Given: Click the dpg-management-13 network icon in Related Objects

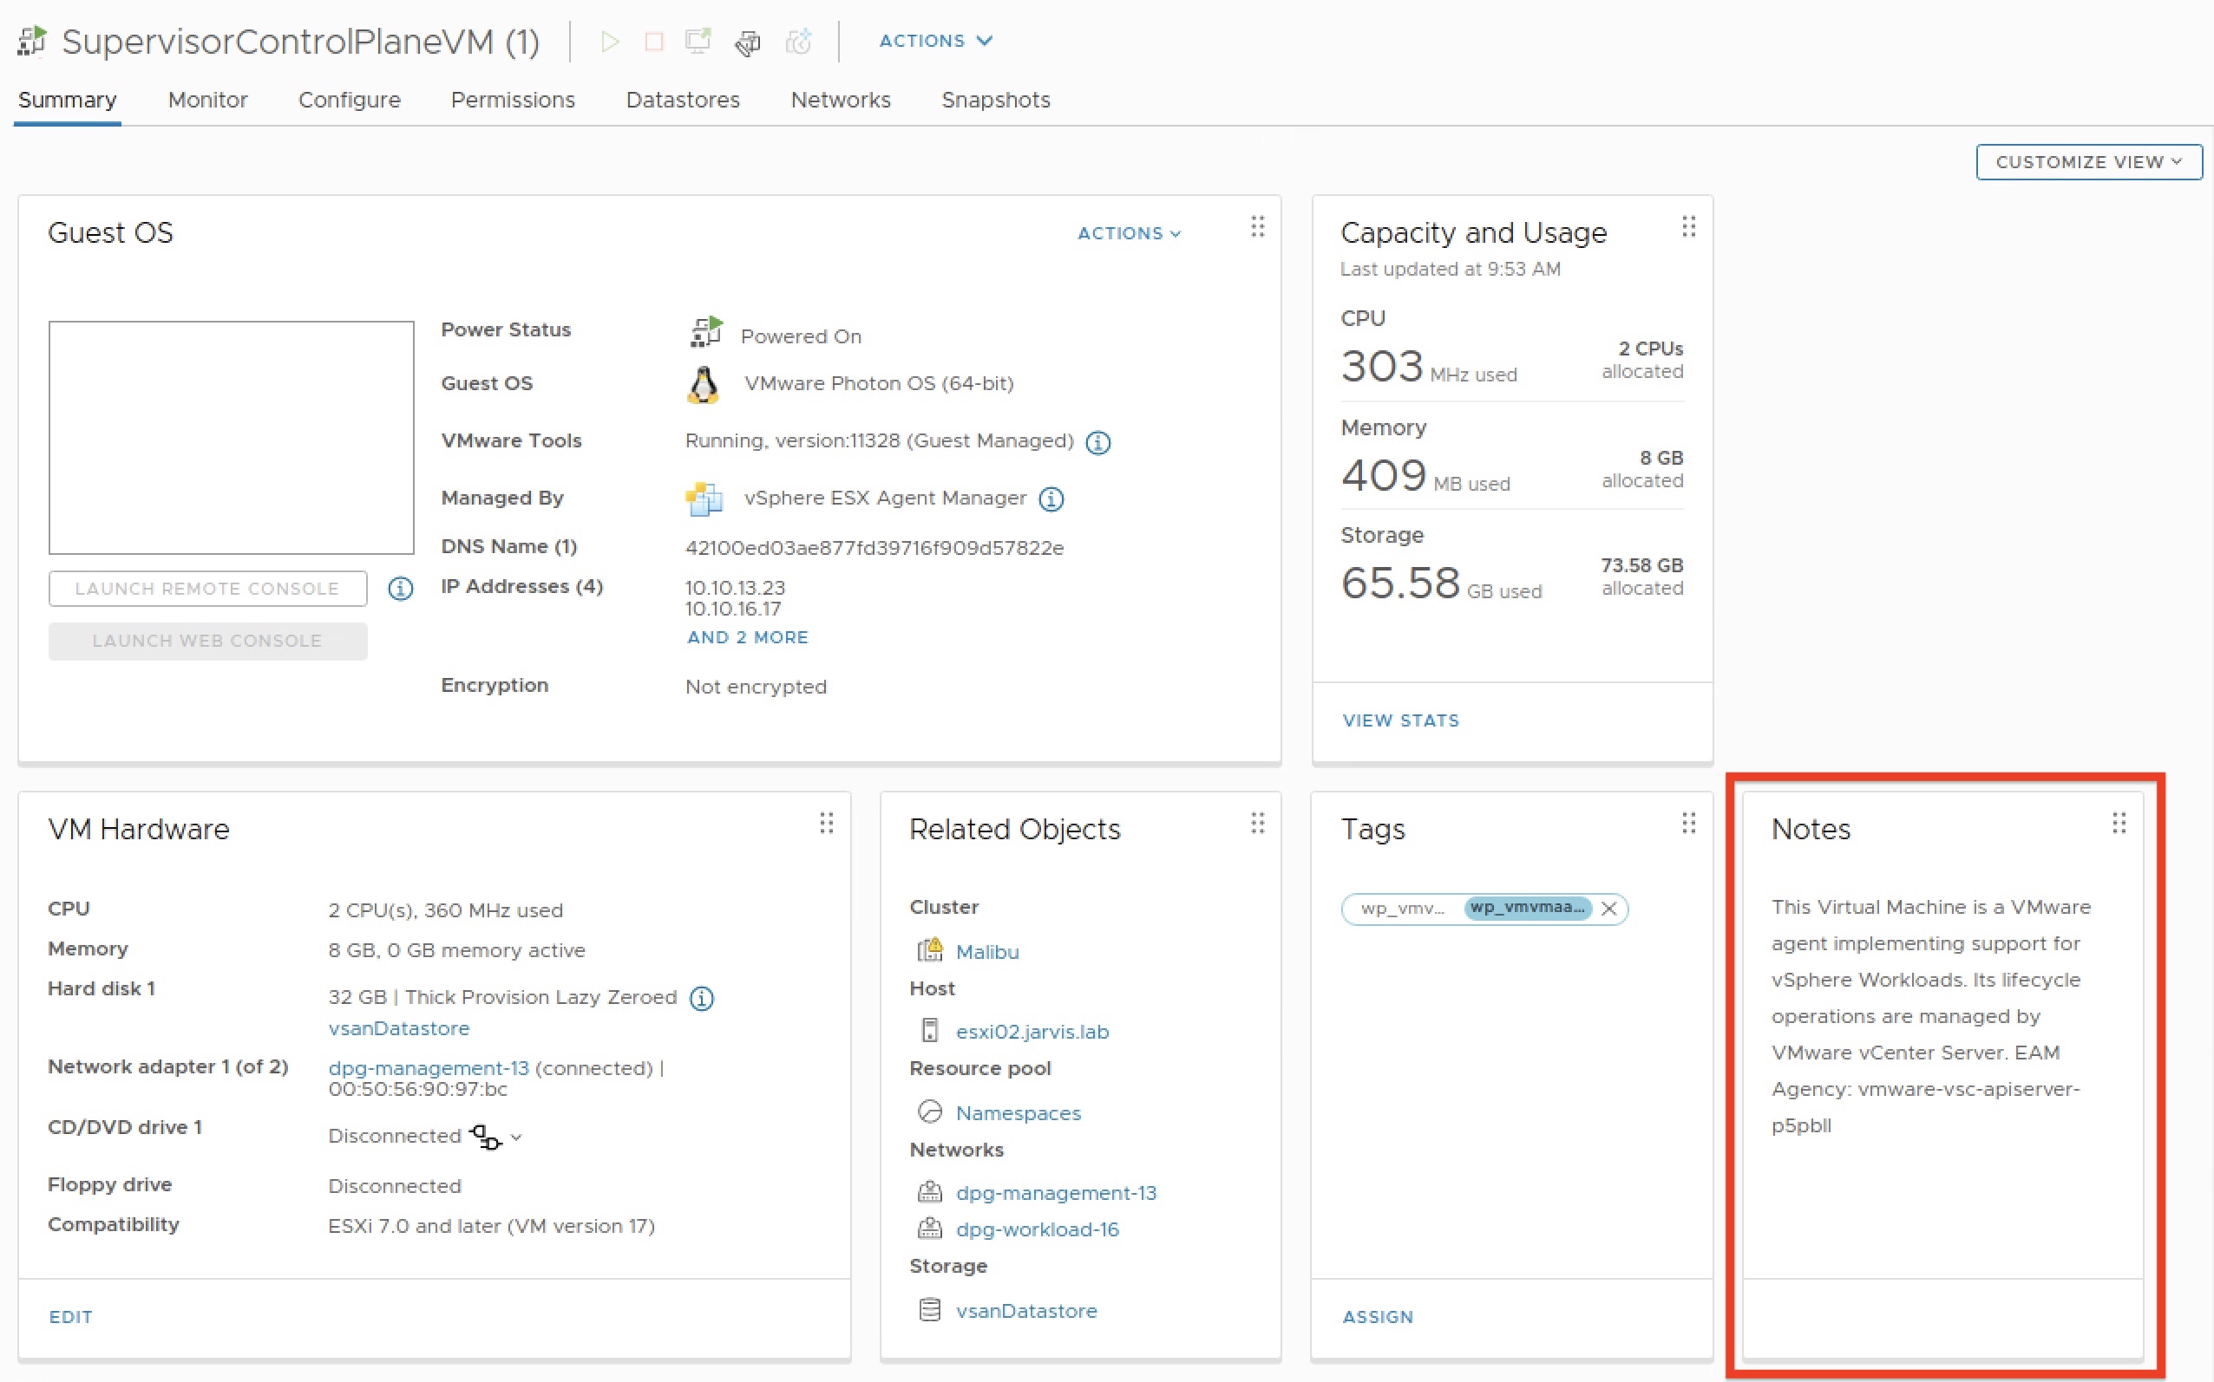Looking at the screenshot, I should click(930, 1191).
